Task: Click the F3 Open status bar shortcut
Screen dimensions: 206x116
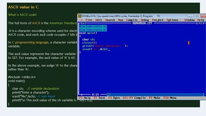Action: [x=114, y=98]
